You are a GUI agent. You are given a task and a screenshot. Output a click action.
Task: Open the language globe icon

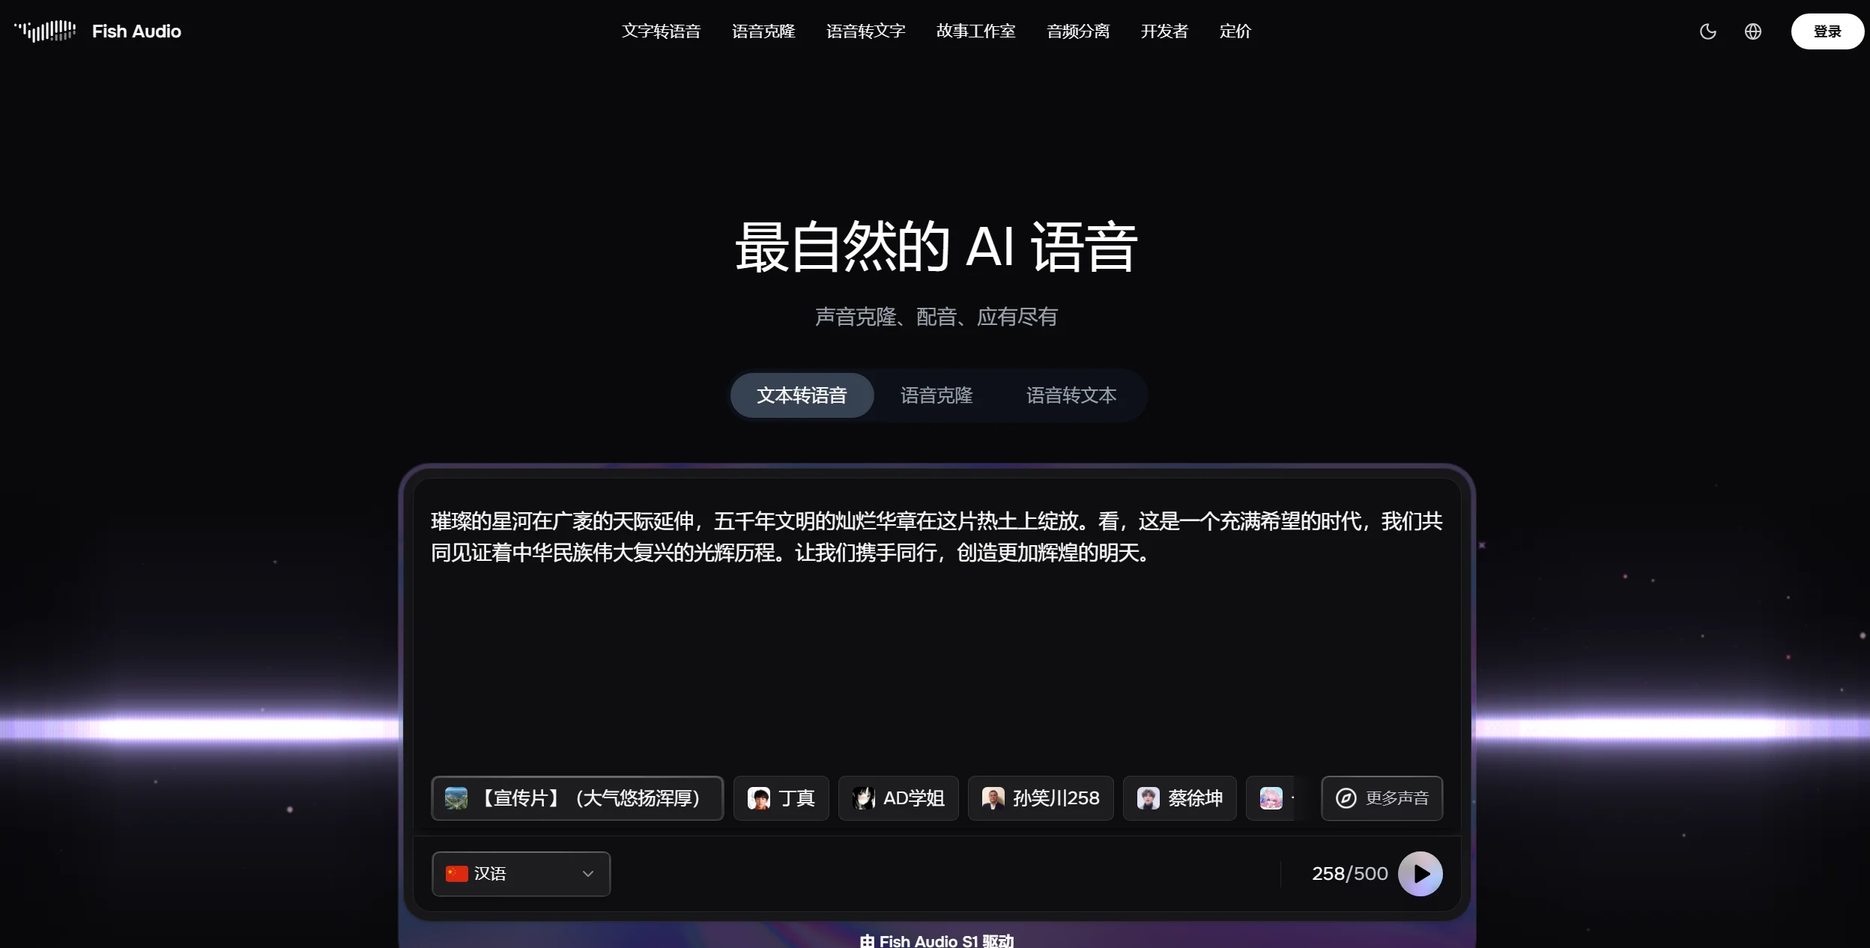[x=1753, y=31]
